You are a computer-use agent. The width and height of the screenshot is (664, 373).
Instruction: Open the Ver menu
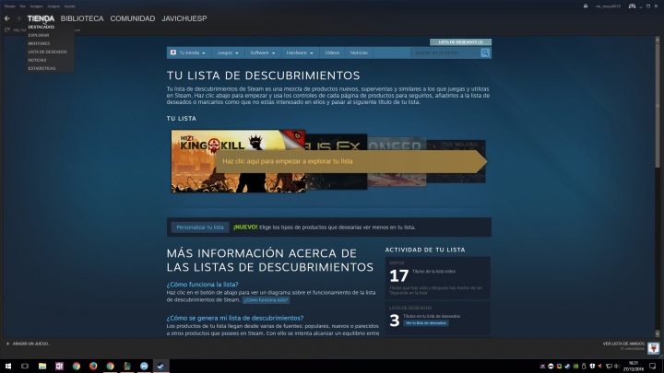point(22,6)
